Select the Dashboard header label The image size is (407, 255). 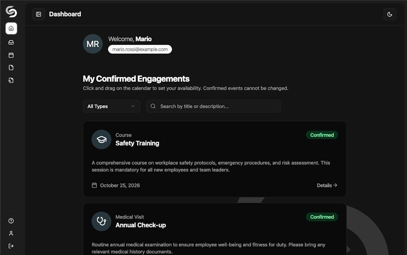coord(65,14)
